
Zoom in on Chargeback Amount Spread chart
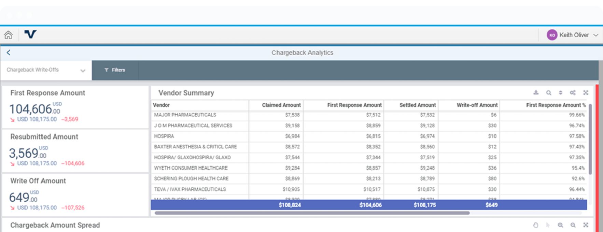pos(560,225)
